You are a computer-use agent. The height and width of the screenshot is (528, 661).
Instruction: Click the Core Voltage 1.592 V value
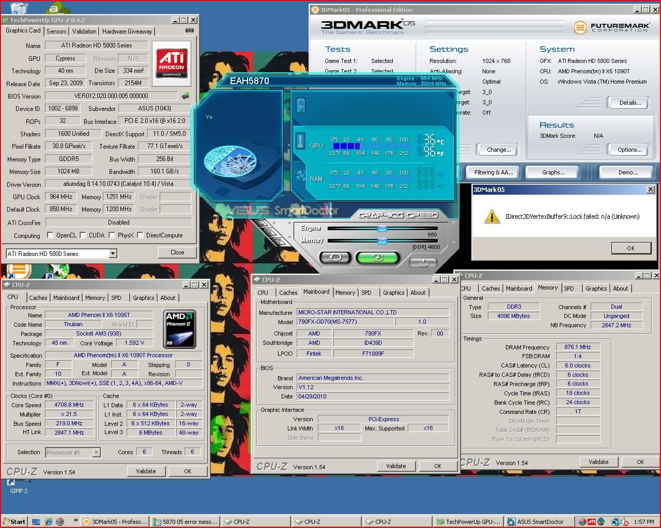coord(134,343)
